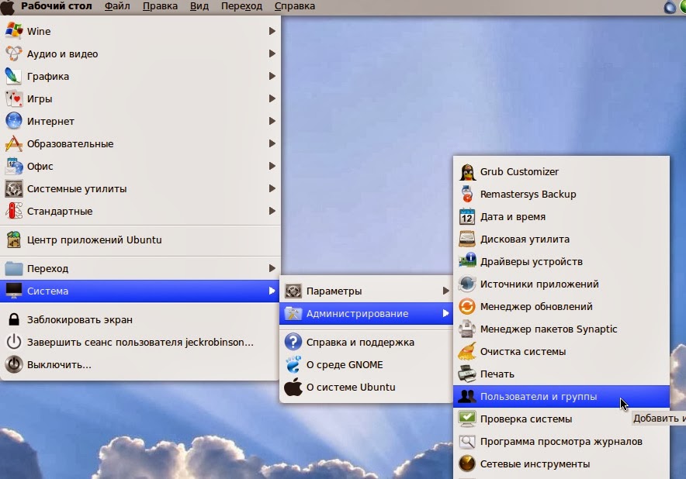The height and width of the screenshot is (479, 686).
Task: Click the tray icon at top right
Action: point(670,7)
